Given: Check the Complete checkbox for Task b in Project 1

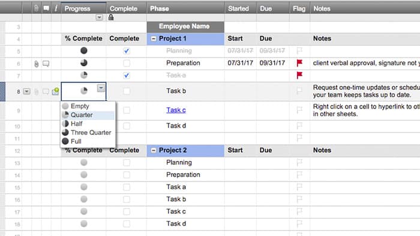Looking at the screenshot, I should (x=127, y=91).
